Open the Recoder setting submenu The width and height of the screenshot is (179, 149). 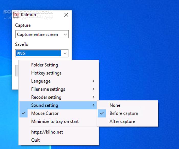pos(46,97)
